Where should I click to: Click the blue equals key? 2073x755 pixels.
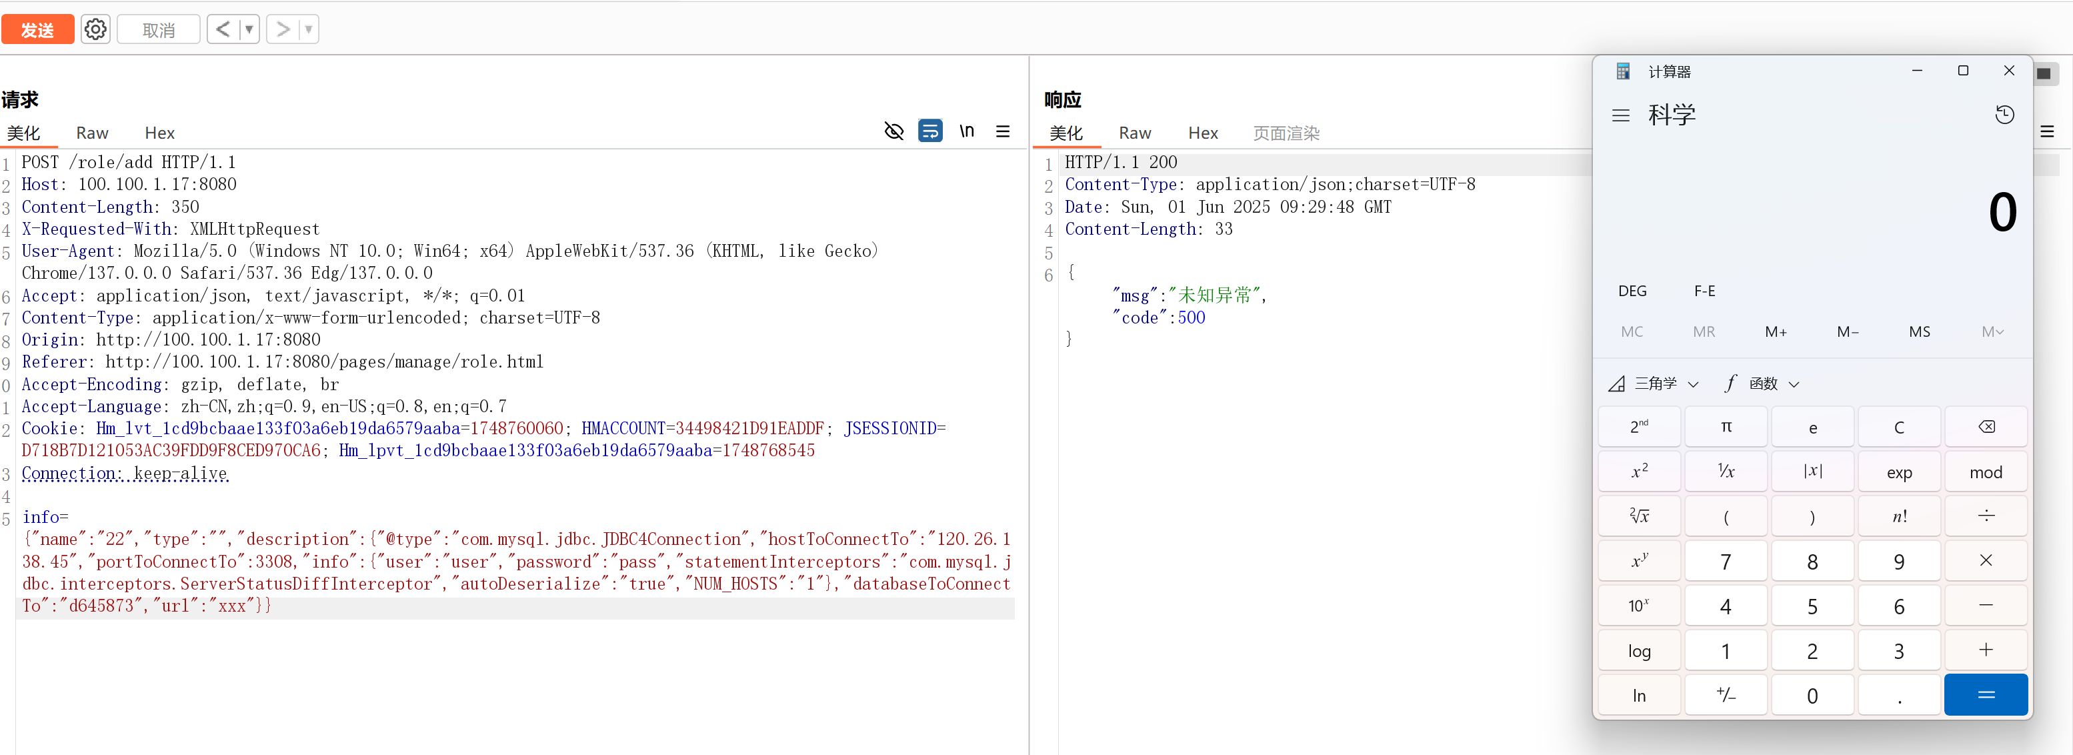coord(1986,694)
